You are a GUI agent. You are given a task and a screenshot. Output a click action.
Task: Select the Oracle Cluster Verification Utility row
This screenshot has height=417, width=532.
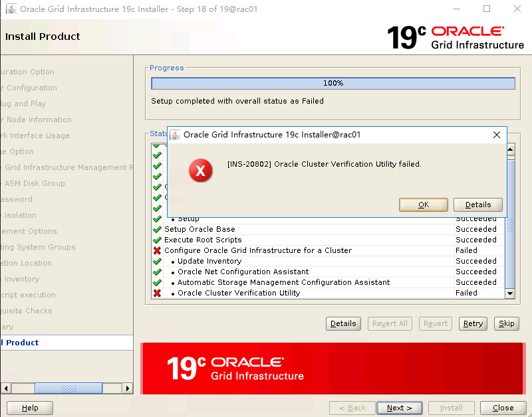(x=328, y=293)
